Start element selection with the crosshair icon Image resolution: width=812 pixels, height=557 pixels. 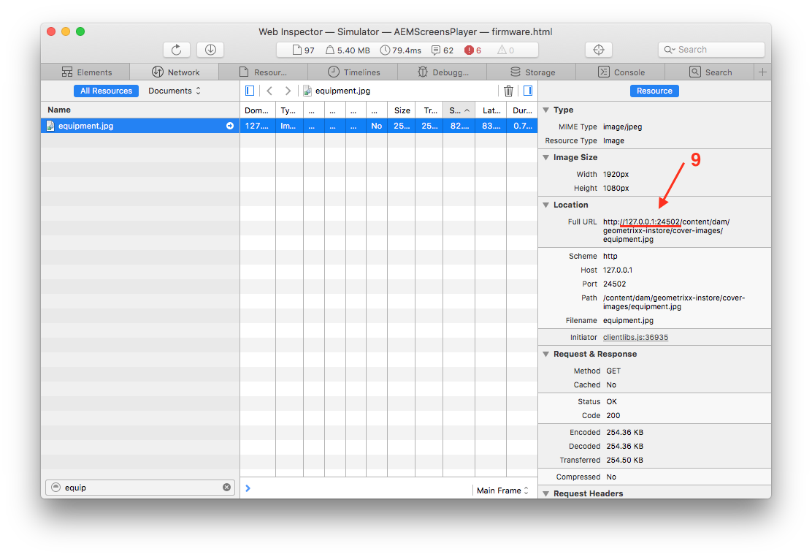(x=599, y=50)
